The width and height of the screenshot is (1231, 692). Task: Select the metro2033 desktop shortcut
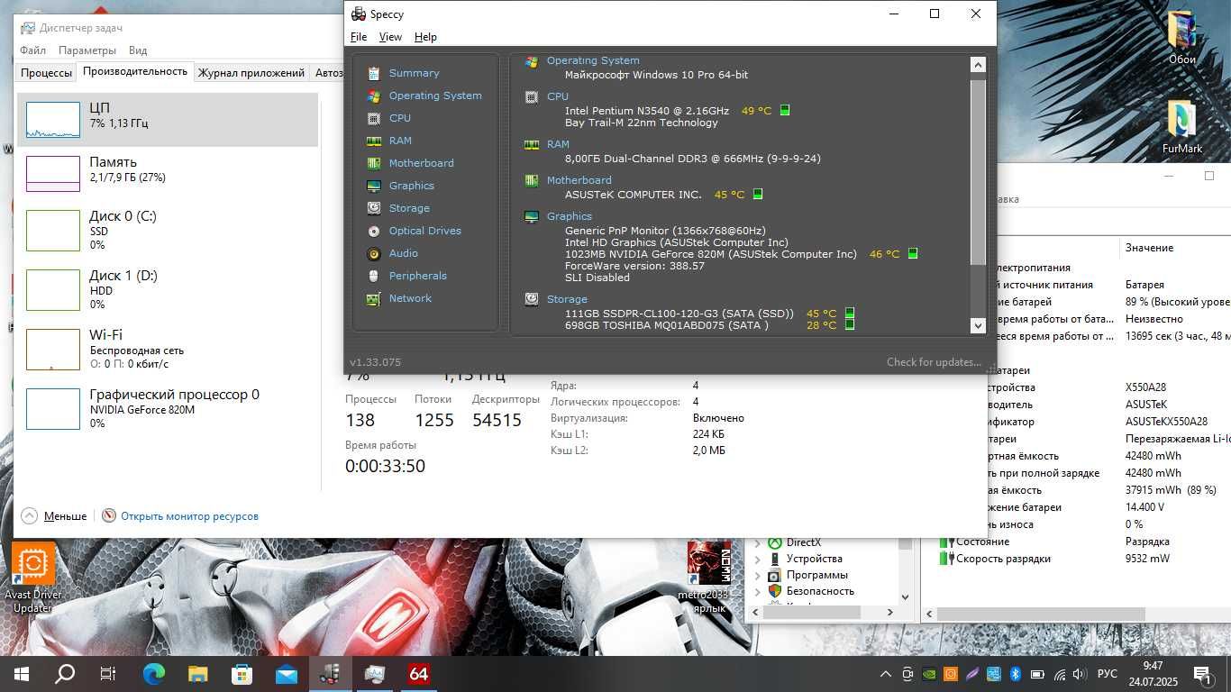708,578
